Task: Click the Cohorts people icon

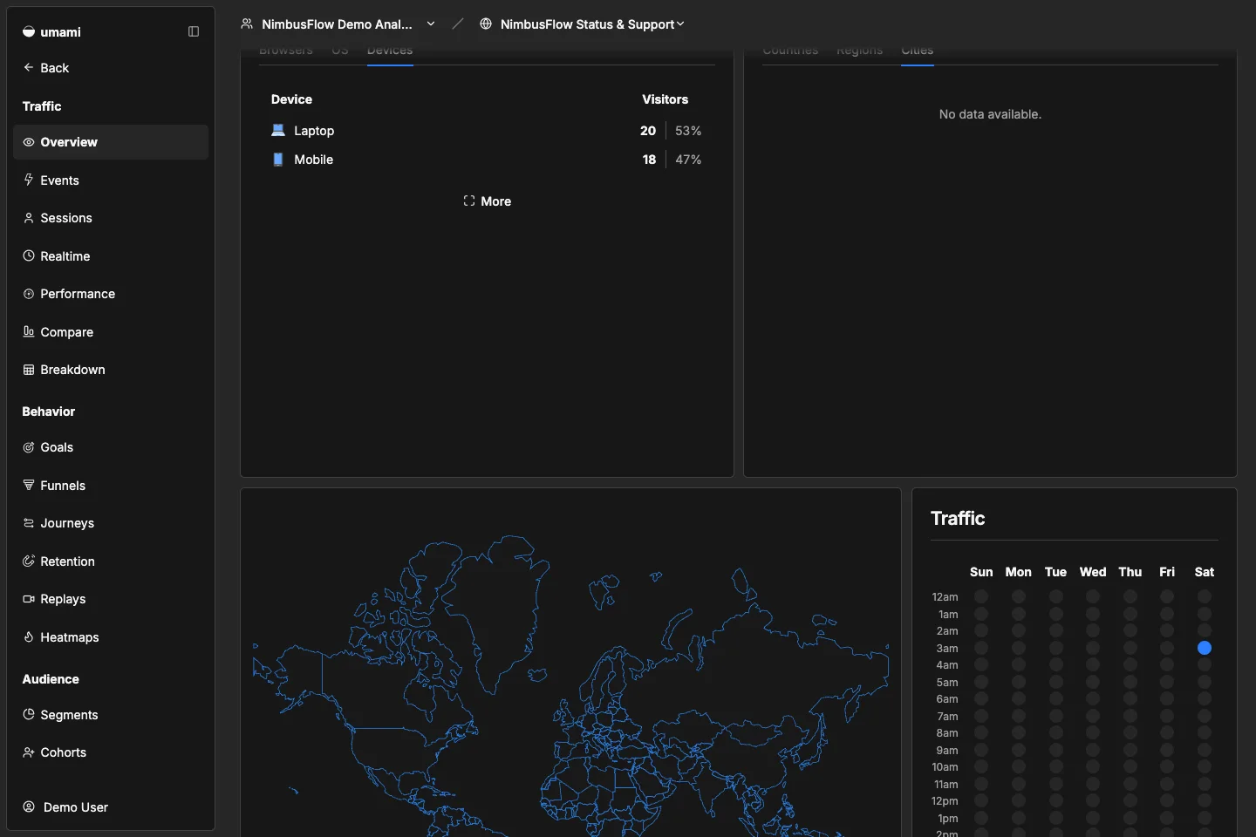Action: tap(29, 752)
